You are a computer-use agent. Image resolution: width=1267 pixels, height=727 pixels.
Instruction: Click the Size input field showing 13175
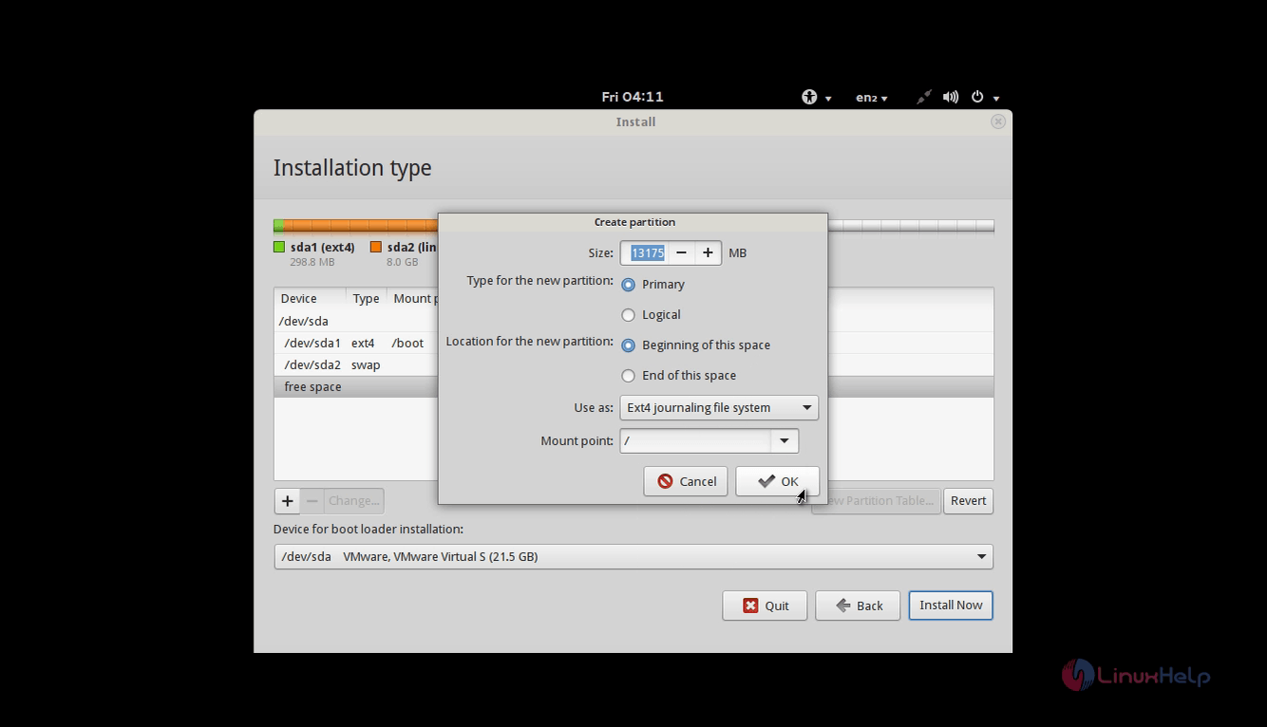pos(647,252)
